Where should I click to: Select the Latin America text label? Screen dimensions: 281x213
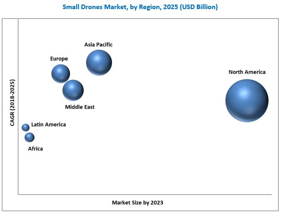(x=49, y=124)
